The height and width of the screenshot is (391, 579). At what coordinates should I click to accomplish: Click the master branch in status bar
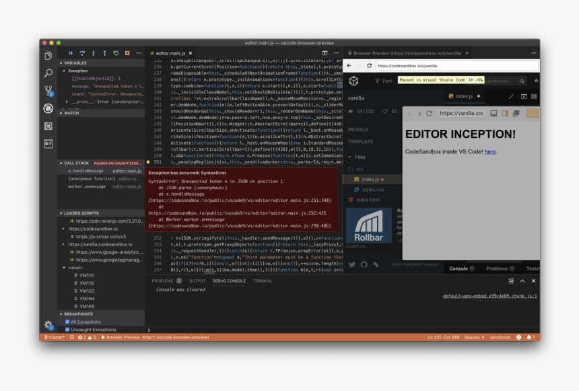point(55,337)
